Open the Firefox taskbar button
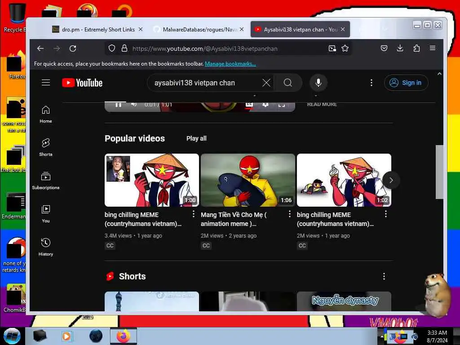This screenshot has width=460, height=345. 124,336
